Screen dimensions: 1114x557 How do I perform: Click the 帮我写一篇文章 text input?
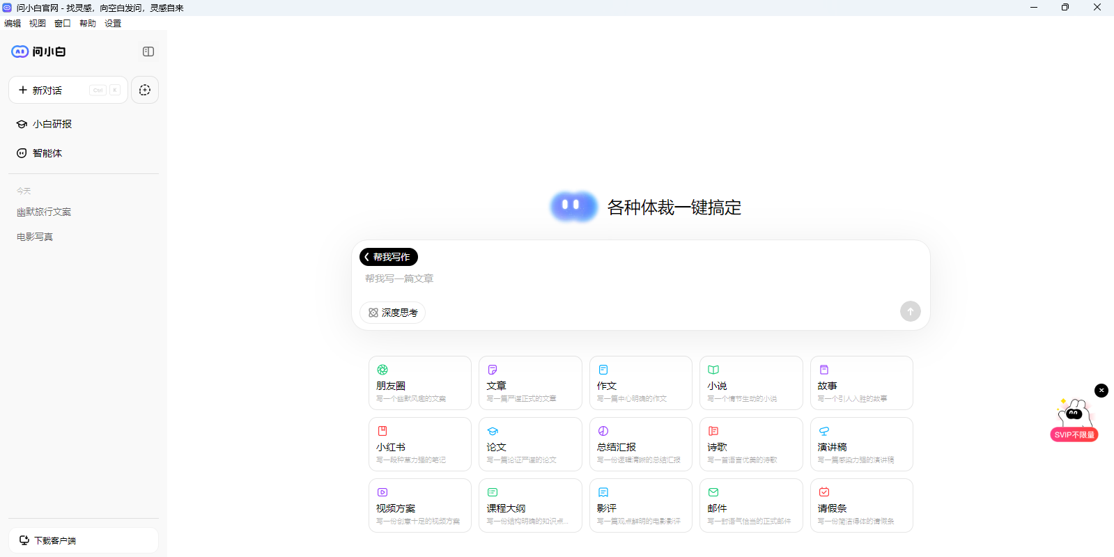(627, 278)
